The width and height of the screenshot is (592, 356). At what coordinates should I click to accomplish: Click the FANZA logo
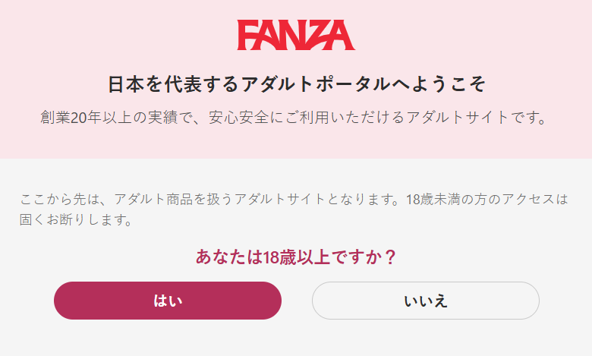coord(296,35)
